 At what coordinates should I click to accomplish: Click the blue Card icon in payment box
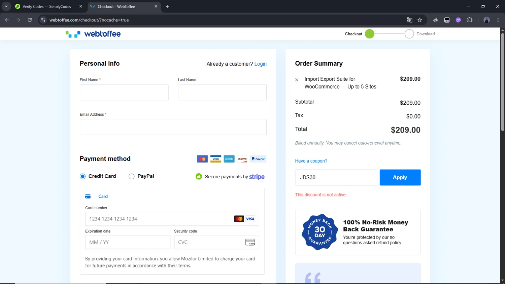pos(88,197)
